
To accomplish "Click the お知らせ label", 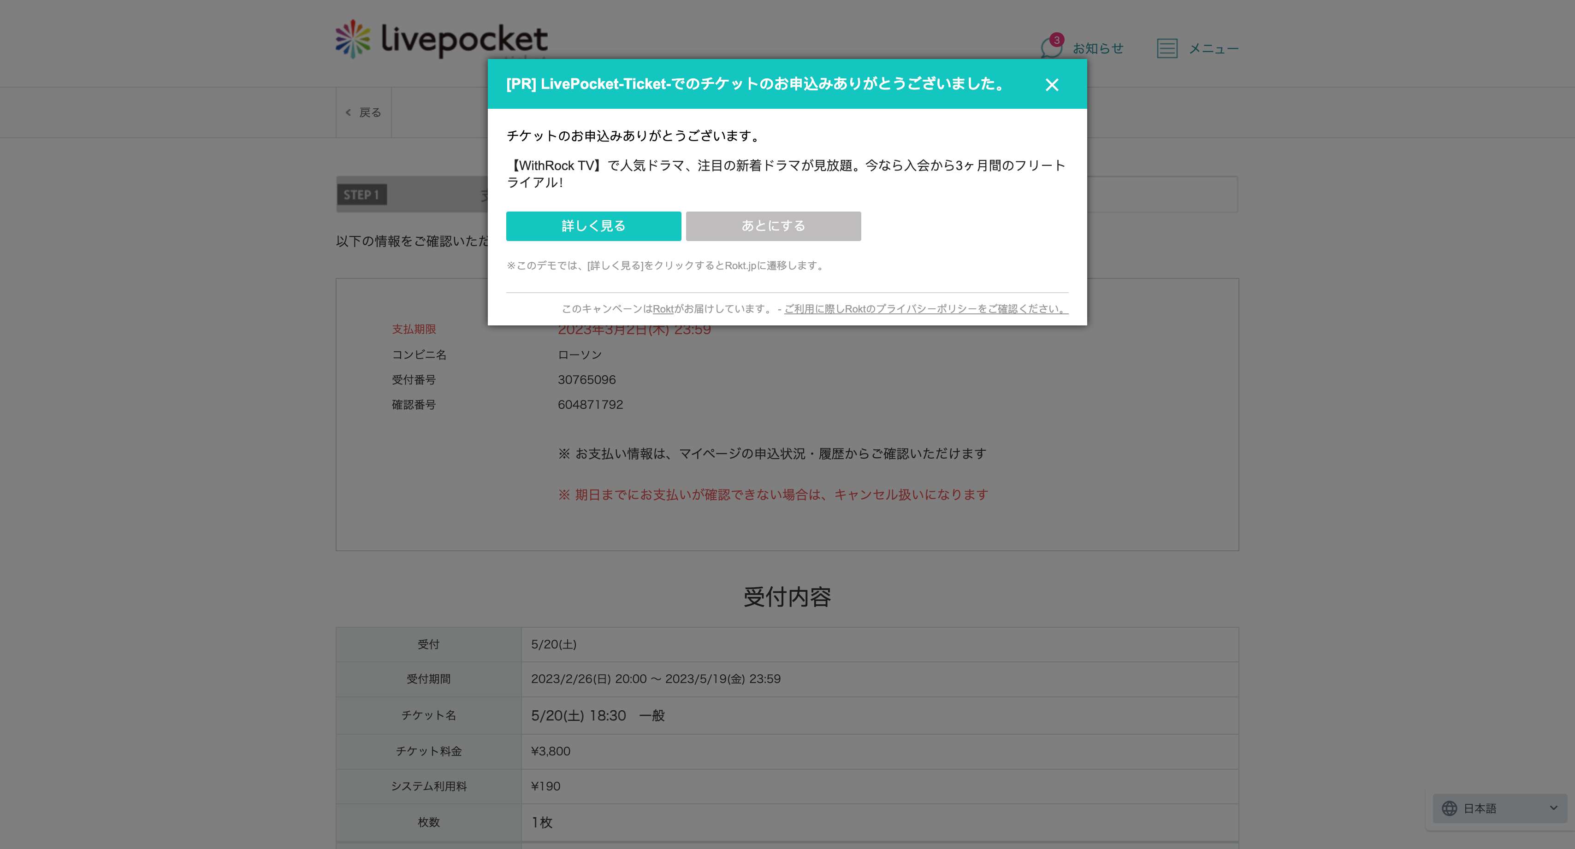I will (1098, 48).
